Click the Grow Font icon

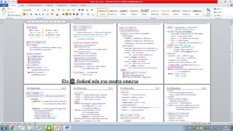tap(45, 10)
